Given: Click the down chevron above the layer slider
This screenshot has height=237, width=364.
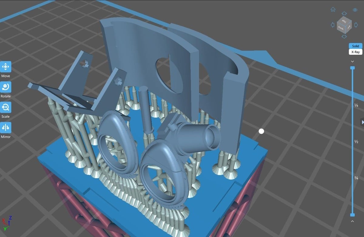Looking at the screenshot, I should 352,61.
